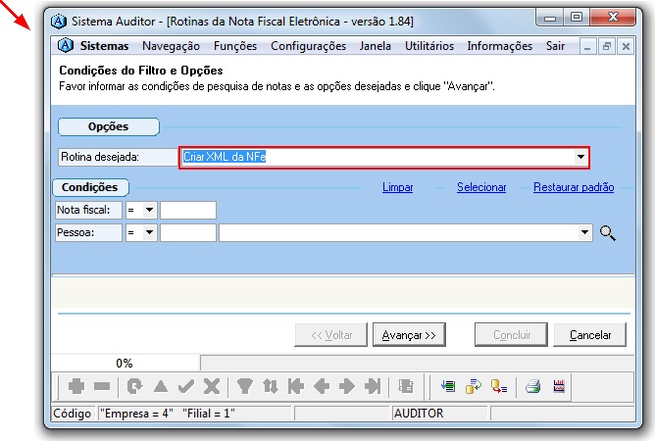
Task: Open the Pessoa operator dropdown
Action: (x=150, y=232)
